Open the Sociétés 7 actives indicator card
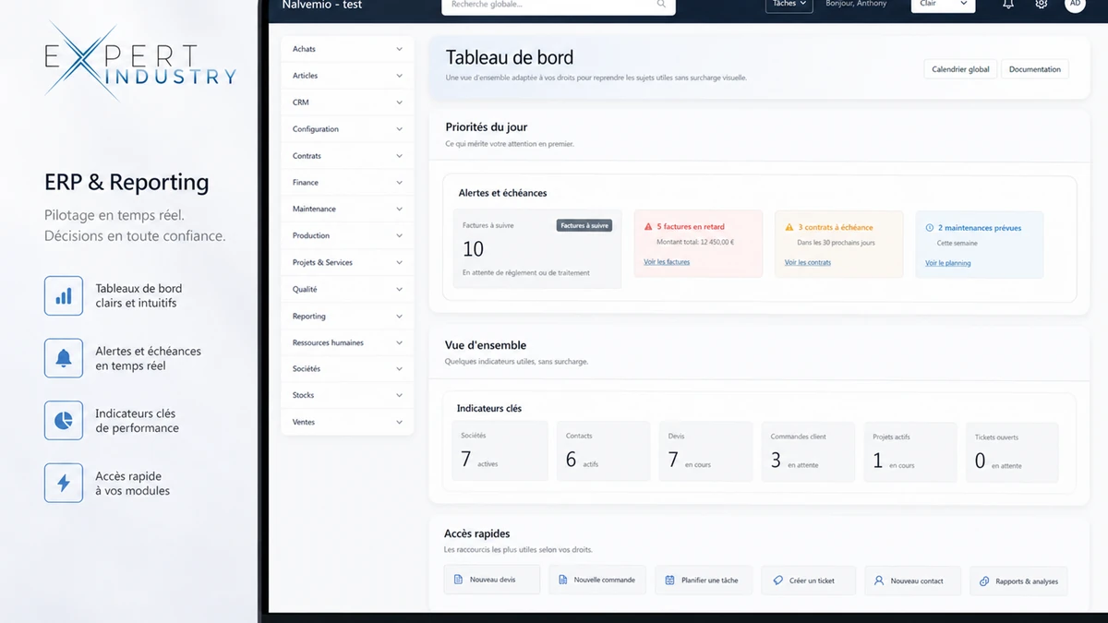Screen dimensions: 1108x623 tap(500, 451)
